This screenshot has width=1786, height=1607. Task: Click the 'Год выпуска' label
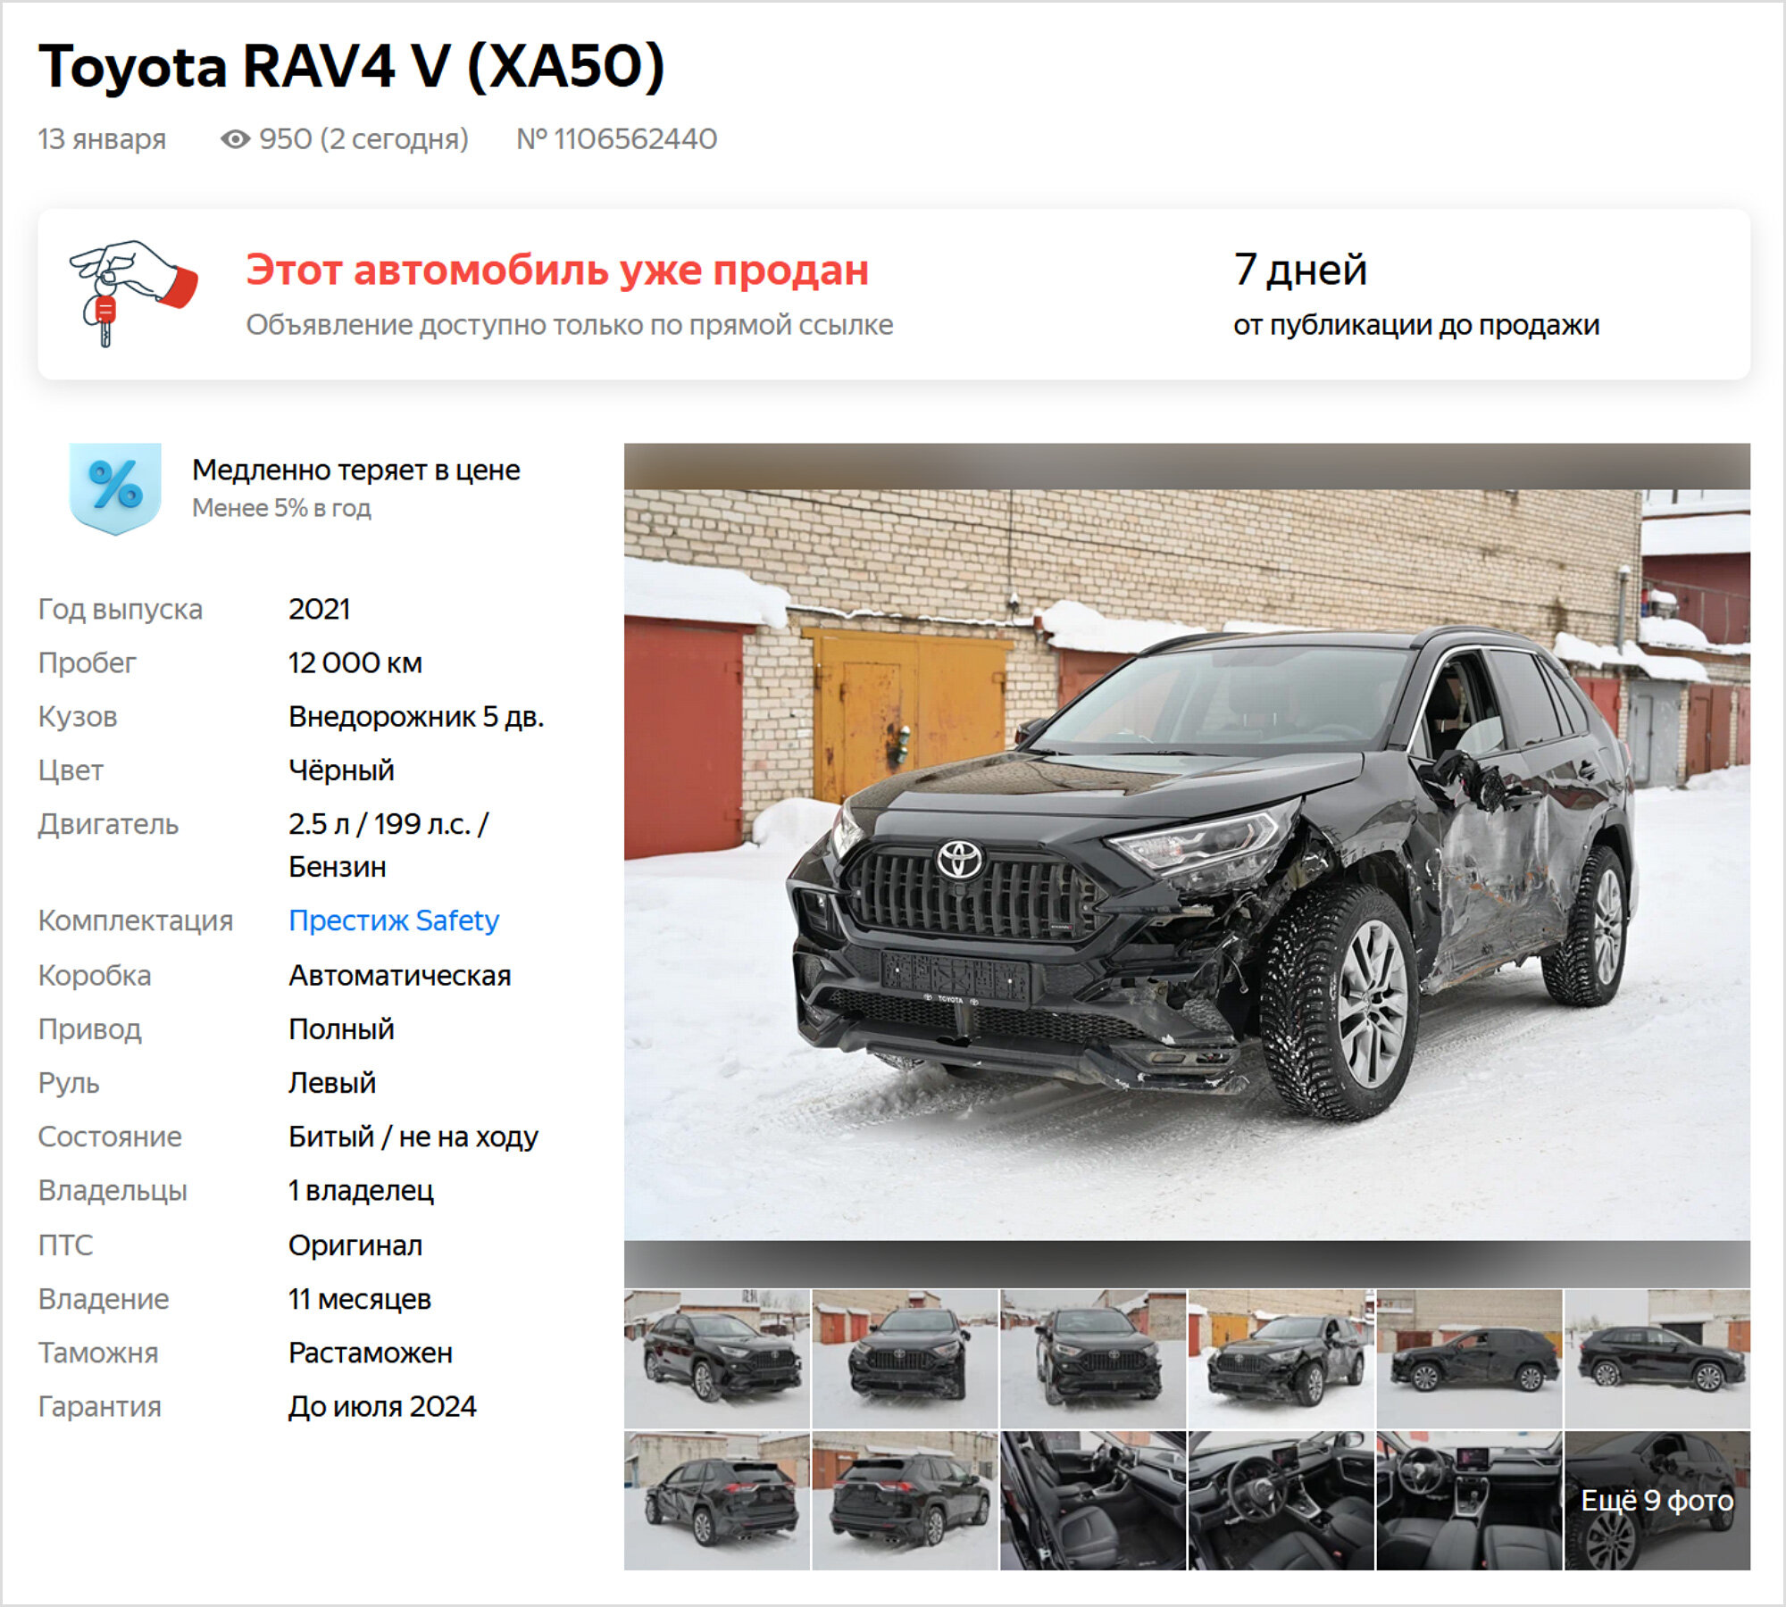121,609
